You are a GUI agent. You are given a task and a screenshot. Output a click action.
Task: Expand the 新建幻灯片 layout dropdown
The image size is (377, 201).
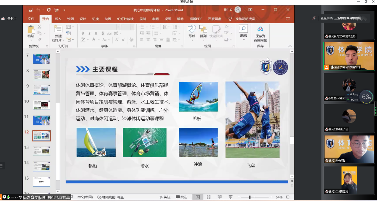(63, 40)
